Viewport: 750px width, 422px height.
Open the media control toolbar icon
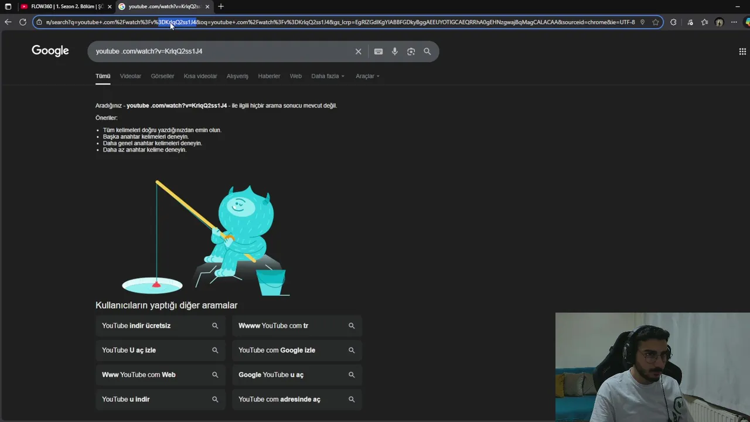coord(690,22)
